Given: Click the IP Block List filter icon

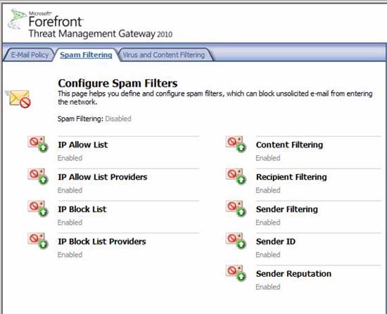Looking at the screenshot, I should pos(38,209).
